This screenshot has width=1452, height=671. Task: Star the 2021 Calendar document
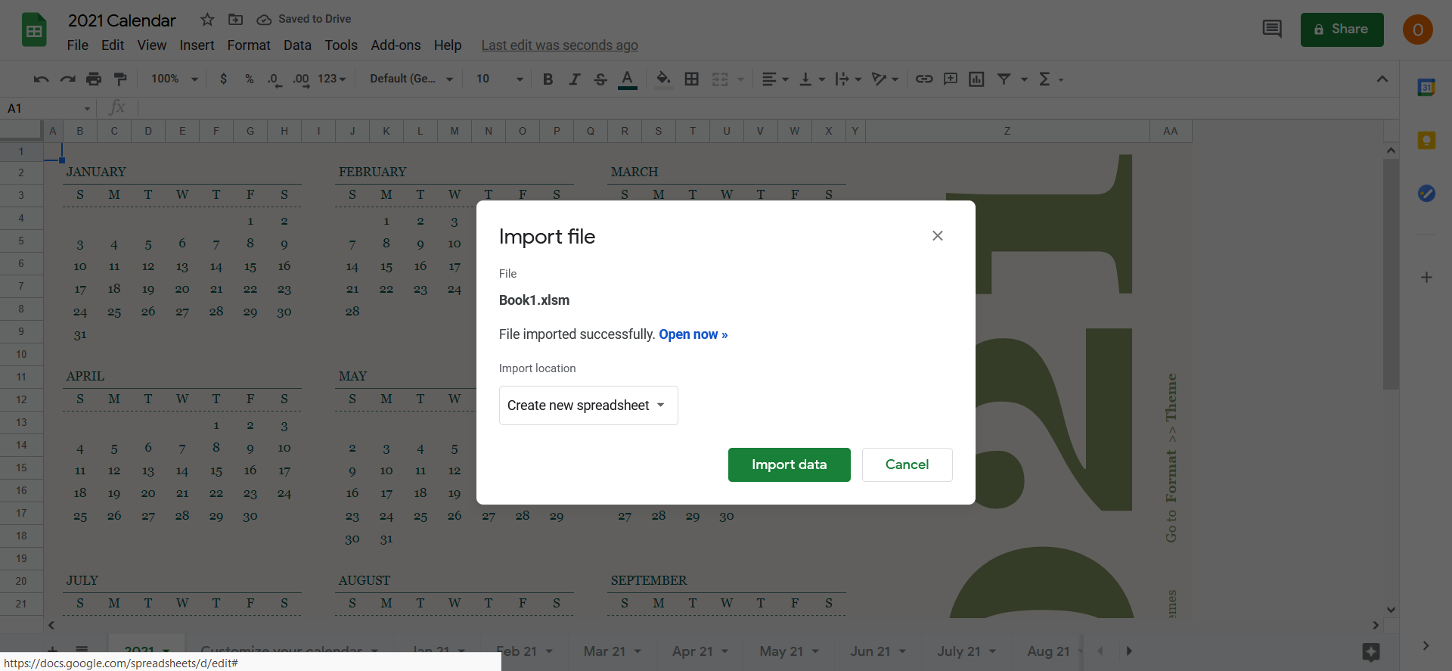tap(207, 20)
